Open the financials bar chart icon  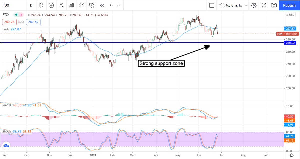pyautogui.click(x=72, y=5)
